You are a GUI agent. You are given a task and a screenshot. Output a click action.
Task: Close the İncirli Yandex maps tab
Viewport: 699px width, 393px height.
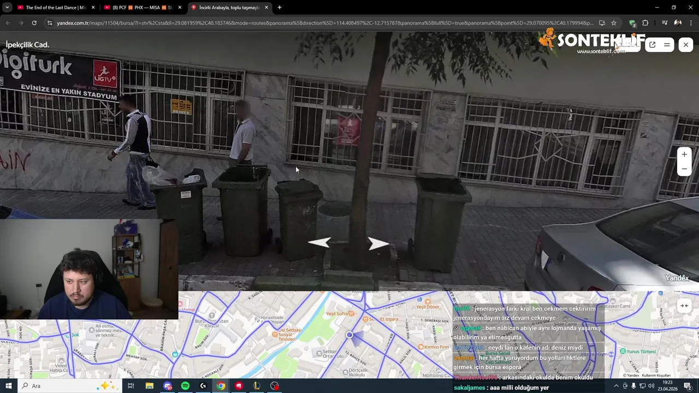click(x=266, y=8)
